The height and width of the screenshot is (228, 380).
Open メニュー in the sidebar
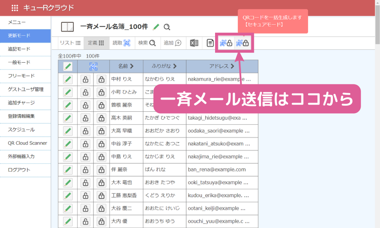(25, 22)
